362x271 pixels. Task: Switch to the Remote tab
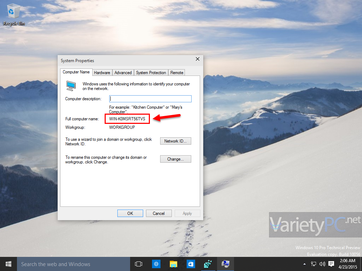[176, 72]
